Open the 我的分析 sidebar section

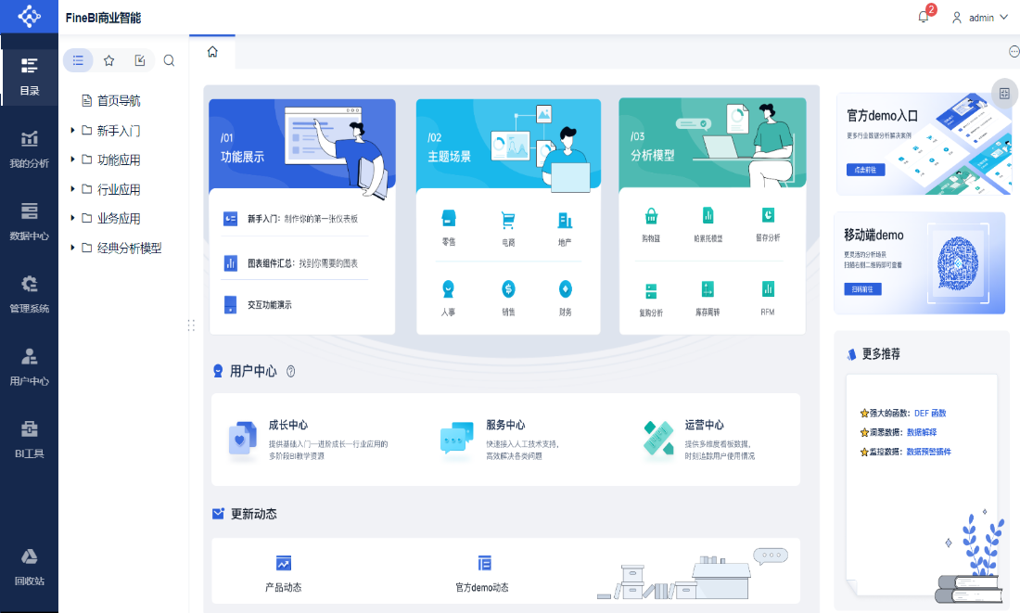(x=30, y=149)
